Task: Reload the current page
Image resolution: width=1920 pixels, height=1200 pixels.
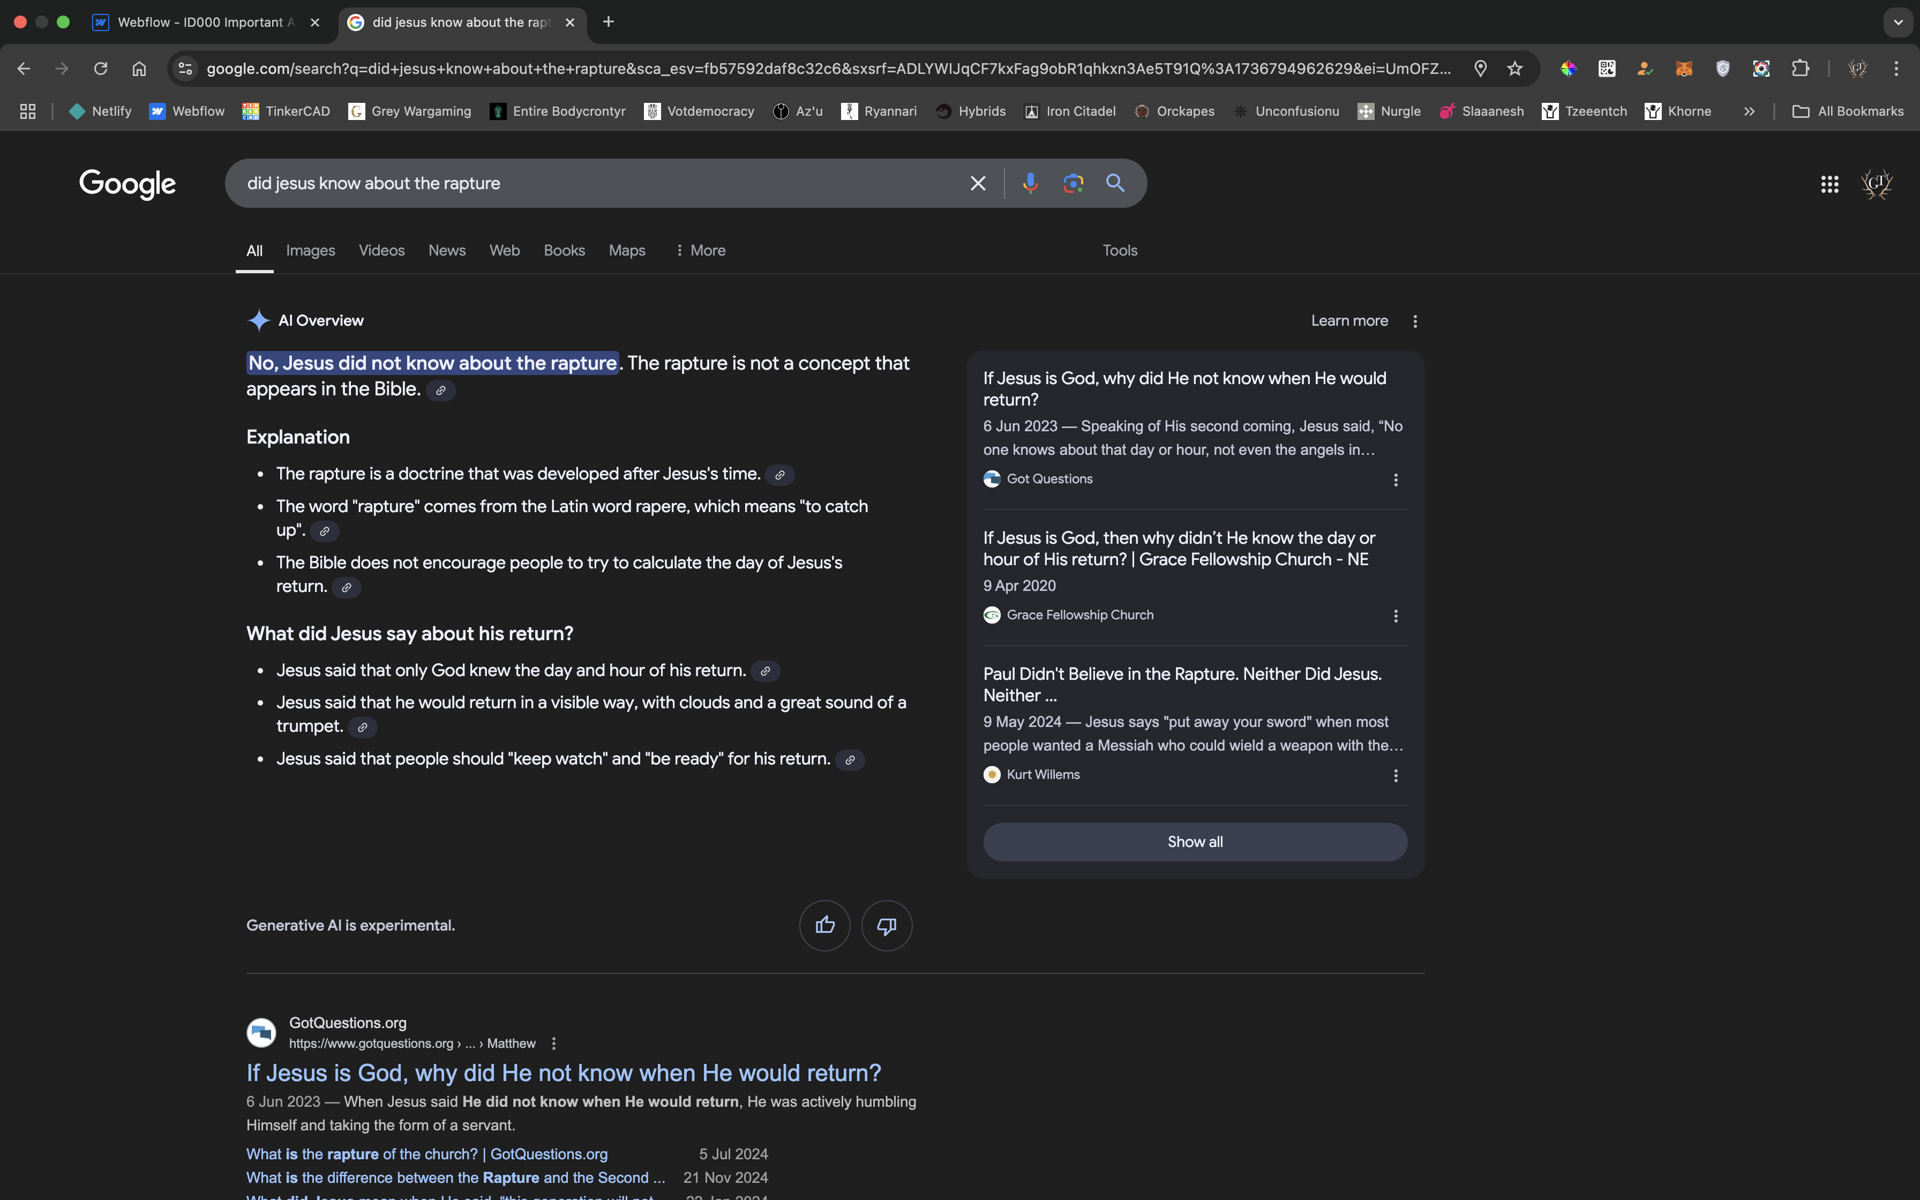Action: [x=101, y=69]
